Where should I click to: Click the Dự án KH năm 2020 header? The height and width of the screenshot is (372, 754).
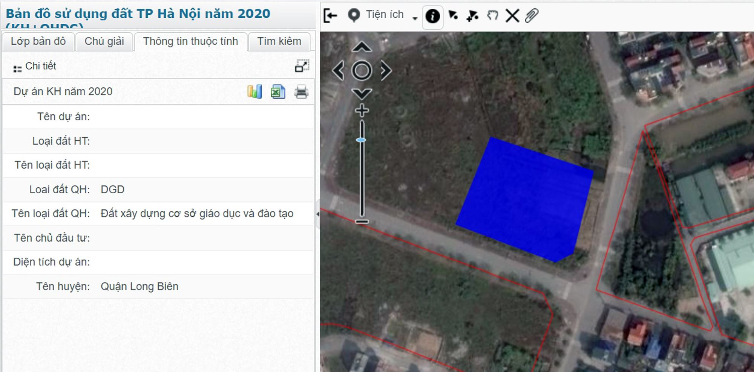[x=63, y=91]
